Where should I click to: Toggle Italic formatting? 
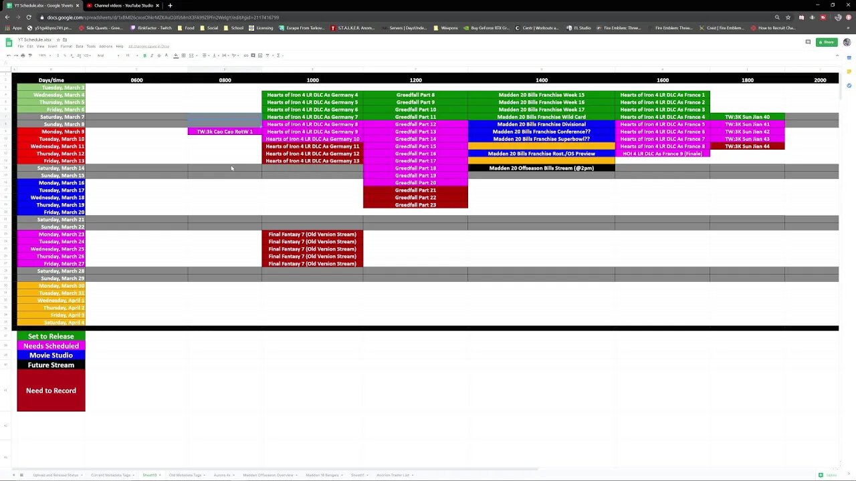(152, 55)
